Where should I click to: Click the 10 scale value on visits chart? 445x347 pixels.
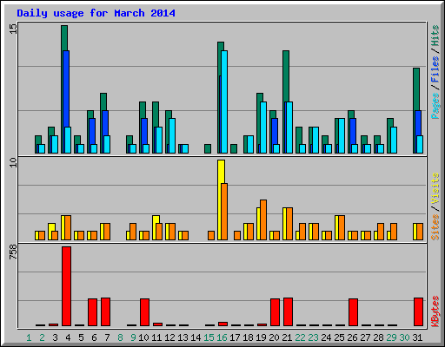pyautogui.click(x=13, y=162)
